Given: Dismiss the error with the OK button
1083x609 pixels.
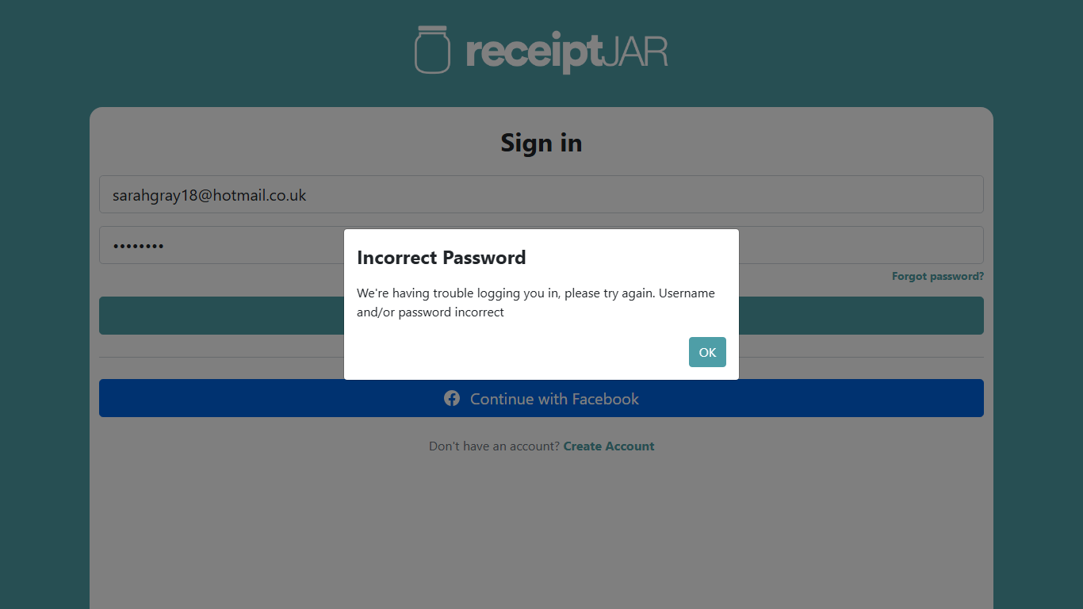Looking at the screenshot, I should click(x=707, y=352).
